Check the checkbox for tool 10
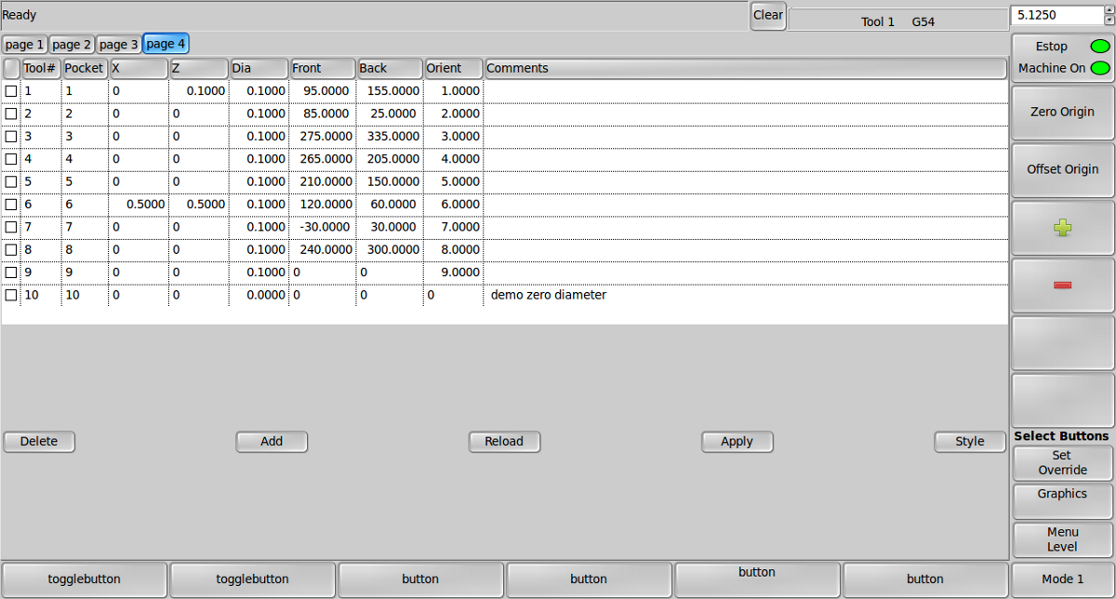Screen dimensions: 1116x599 click(x=11, y=295)
